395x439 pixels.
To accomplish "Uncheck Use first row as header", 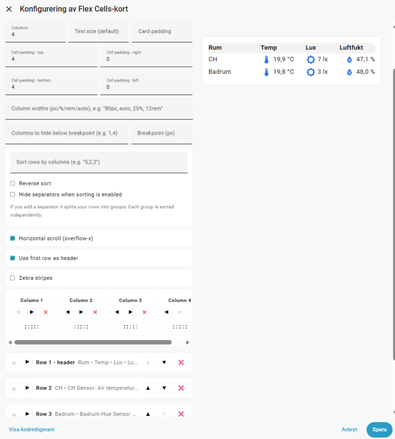I will point(12,258).
